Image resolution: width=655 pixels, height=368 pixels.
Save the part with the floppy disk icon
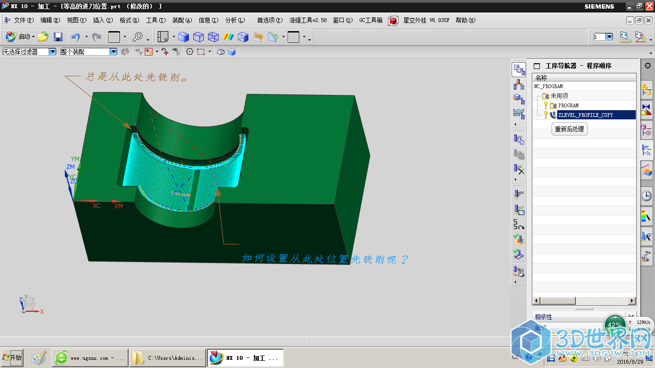pos(58,36)
